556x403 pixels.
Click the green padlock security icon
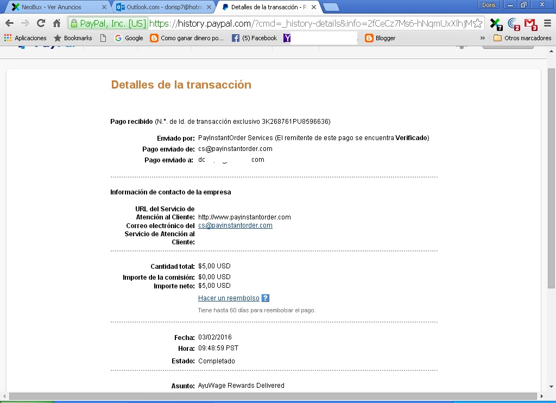click(x=74, y=23)
